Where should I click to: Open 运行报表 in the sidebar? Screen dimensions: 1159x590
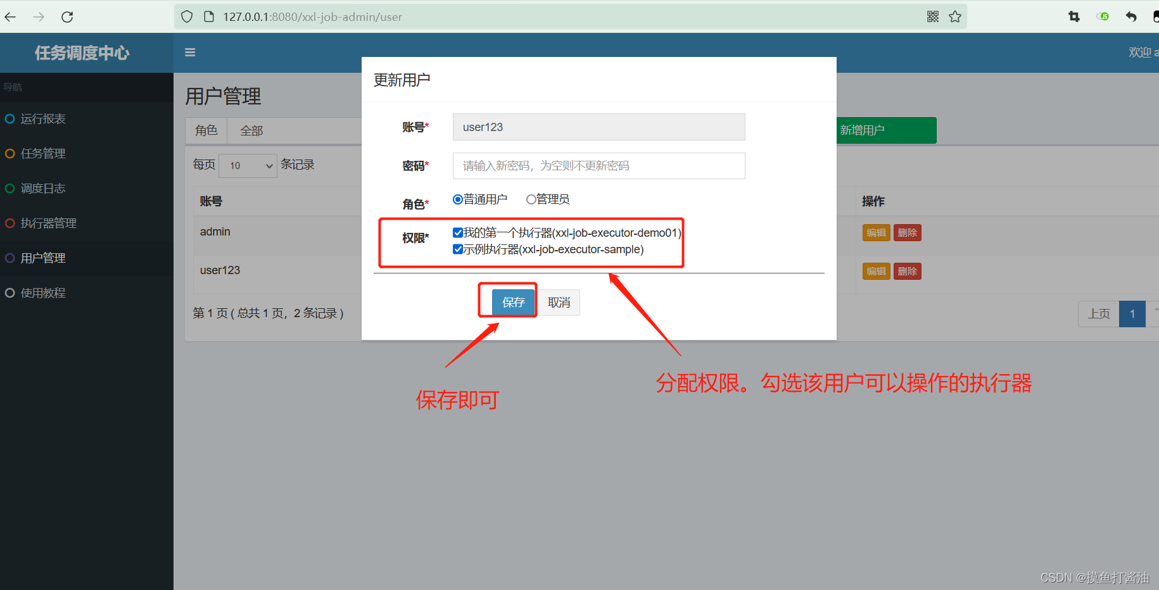(87, 118)
